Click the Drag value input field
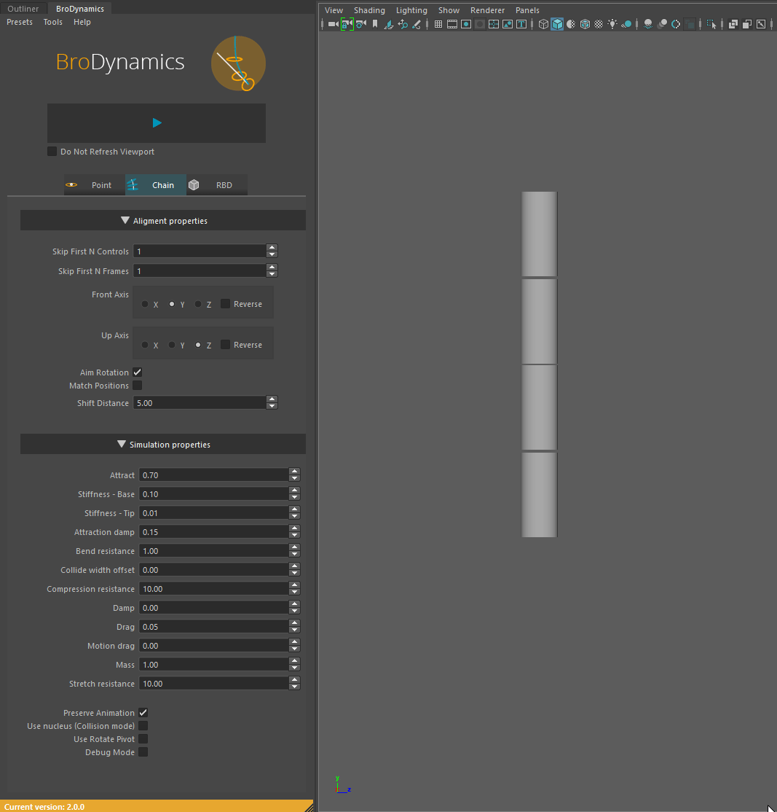 point(213,627)
